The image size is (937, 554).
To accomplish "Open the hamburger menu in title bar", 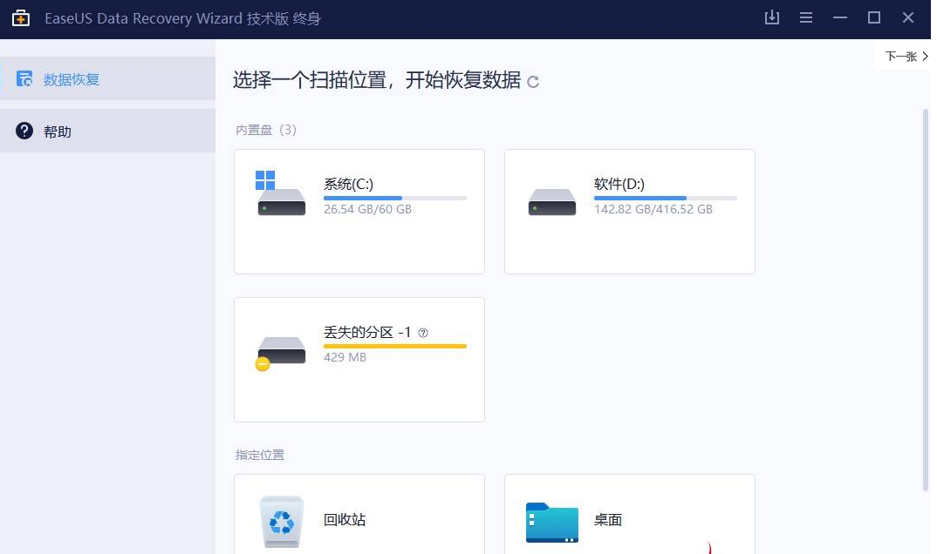I will 806,18.
